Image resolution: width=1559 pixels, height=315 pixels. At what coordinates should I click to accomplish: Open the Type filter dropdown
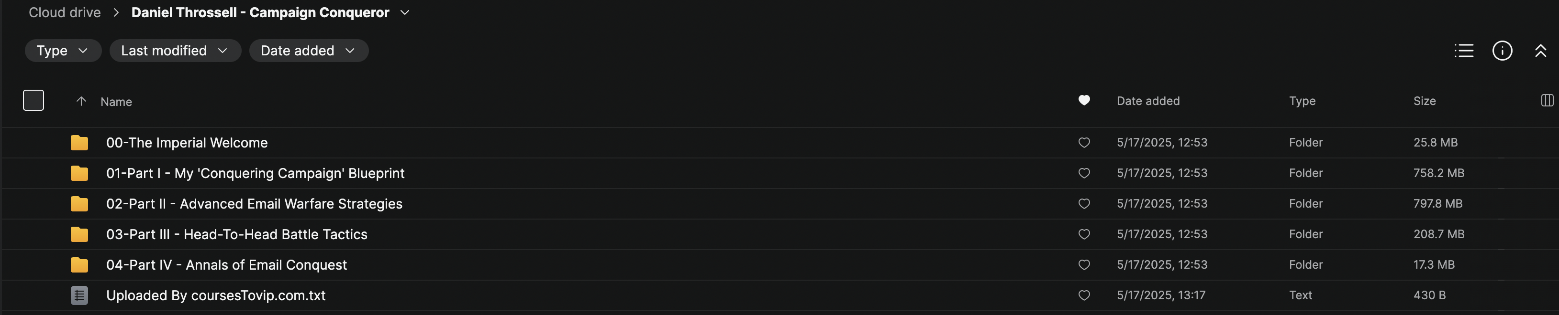tap(62, 51)
